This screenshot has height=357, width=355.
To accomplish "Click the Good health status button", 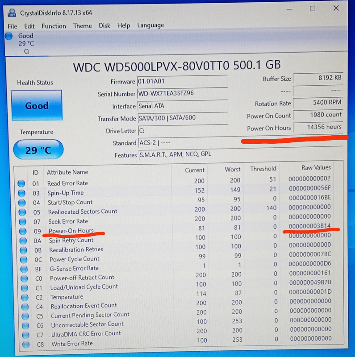I will pyautogui.click(x=37, y=105).
